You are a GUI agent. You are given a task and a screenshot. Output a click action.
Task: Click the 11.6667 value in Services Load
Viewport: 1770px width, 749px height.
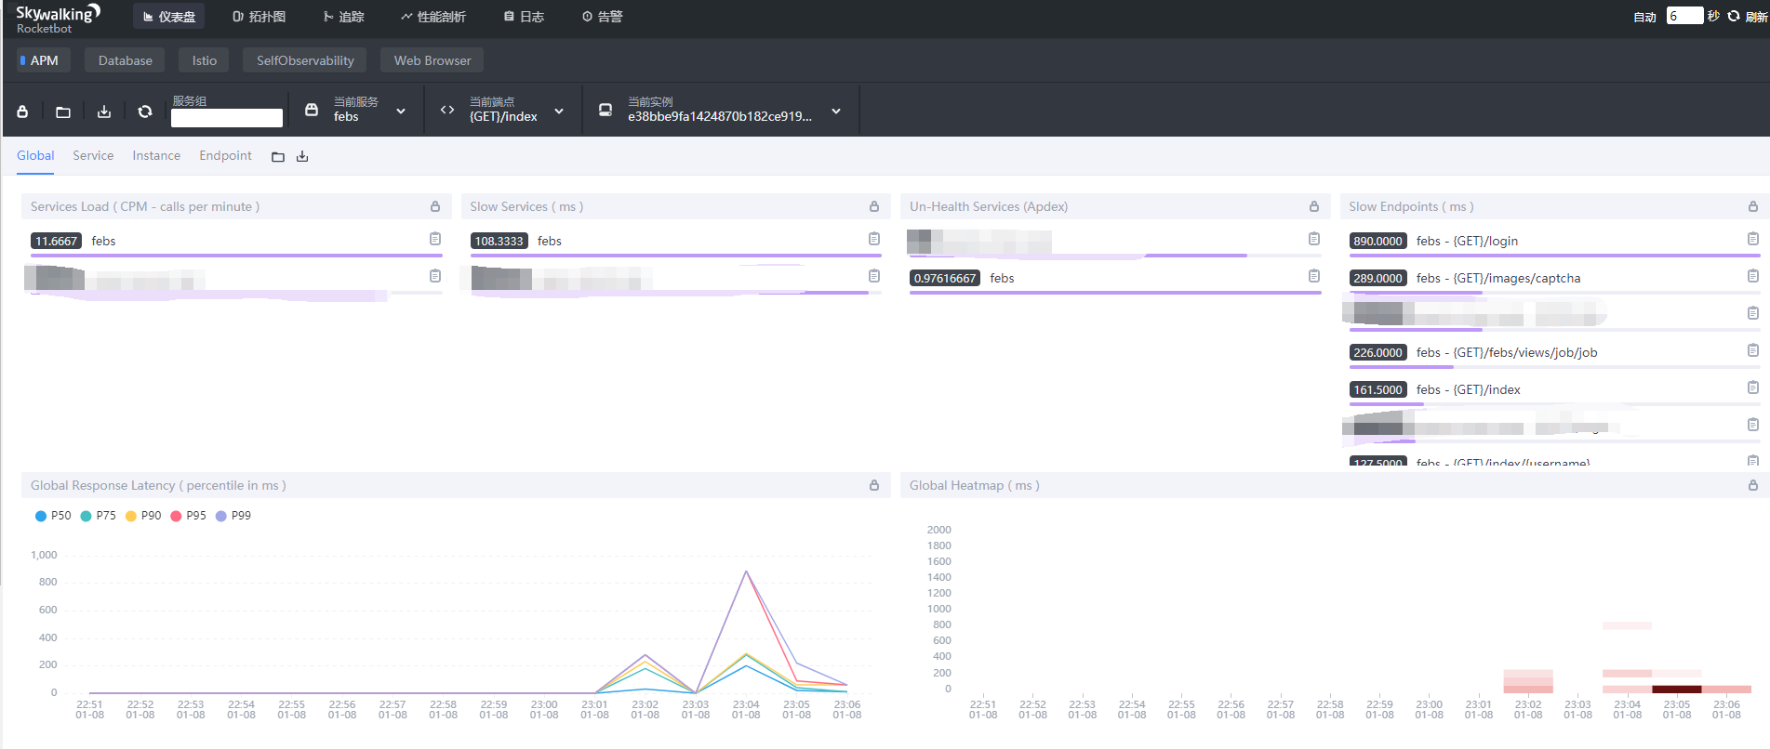(x=57, y=241)
